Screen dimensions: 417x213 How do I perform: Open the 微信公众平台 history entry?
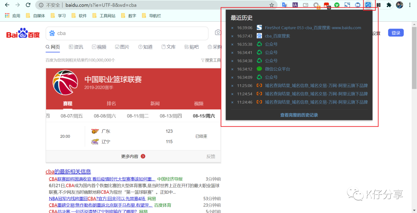[x=277, y=69]
